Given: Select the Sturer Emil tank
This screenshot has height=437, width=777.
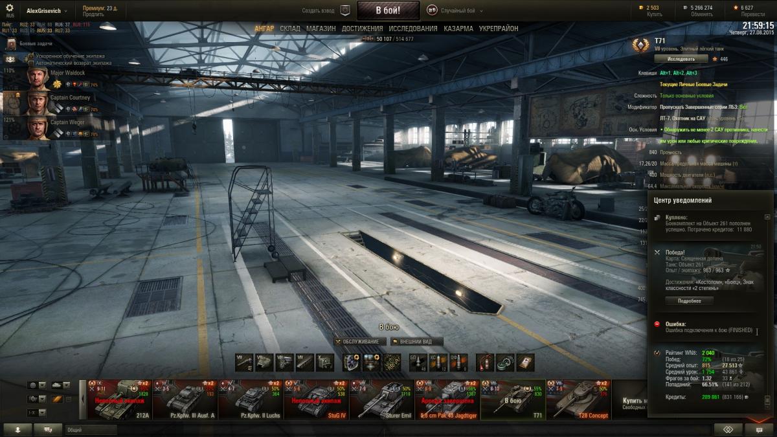Looking at the screenshot, I should pos(381,399).
